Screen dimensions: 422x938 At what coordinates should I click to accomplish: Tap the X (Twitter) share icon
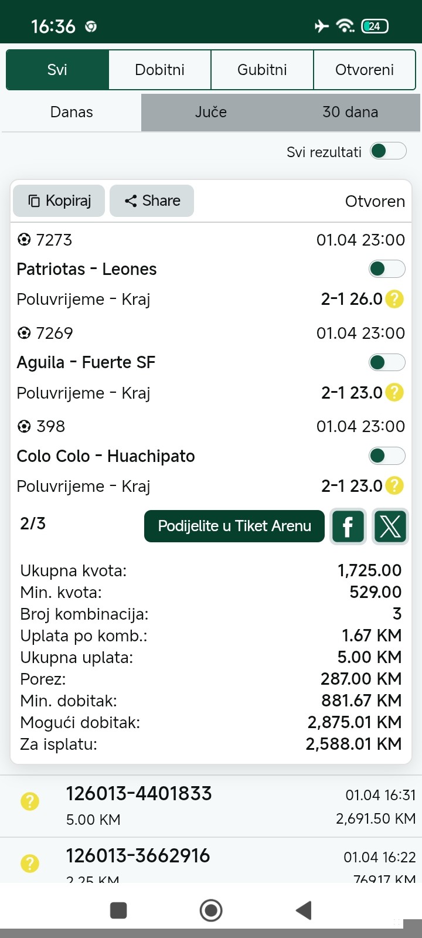coord(390,526)
